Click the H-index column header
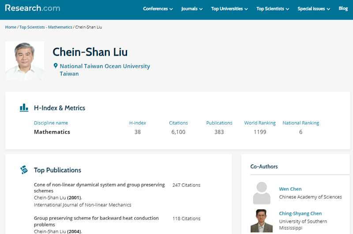Image resolution: width=353 pixels, height=234 pixels. click(138, 123)
